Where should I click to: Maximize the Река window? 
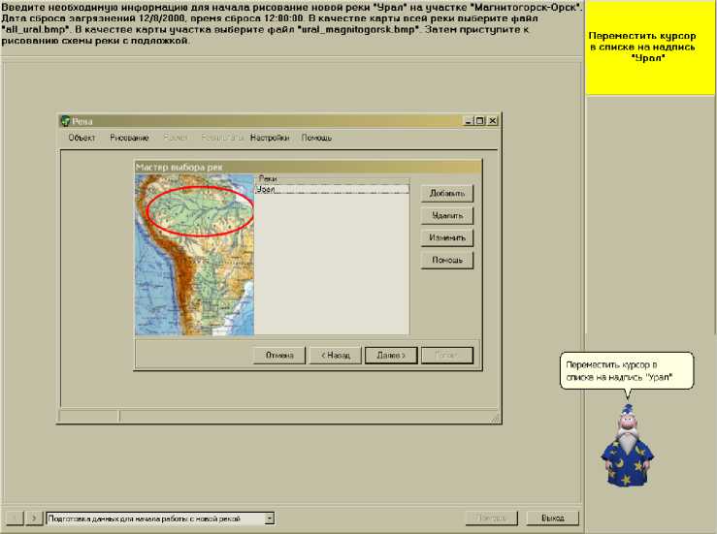(x=479, y=120)
